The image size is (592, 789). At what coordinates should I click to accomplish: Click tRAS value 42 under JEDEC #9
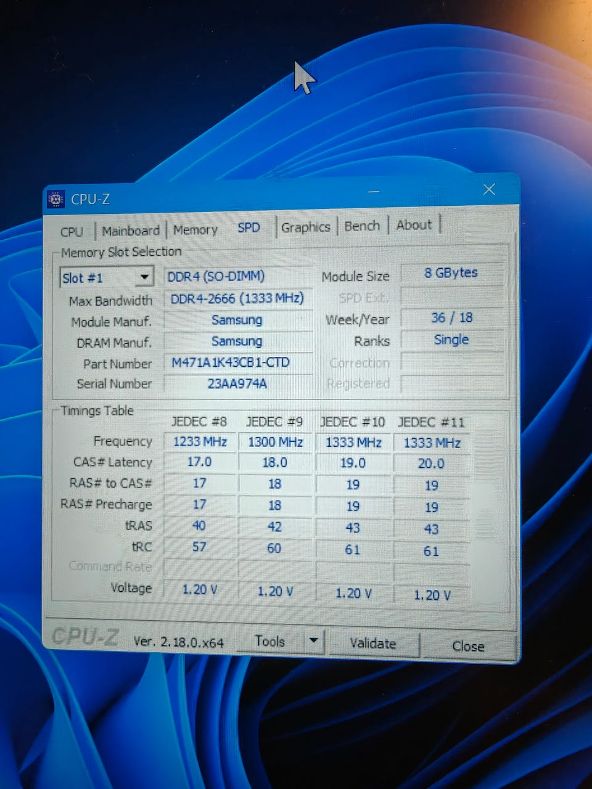274,527
